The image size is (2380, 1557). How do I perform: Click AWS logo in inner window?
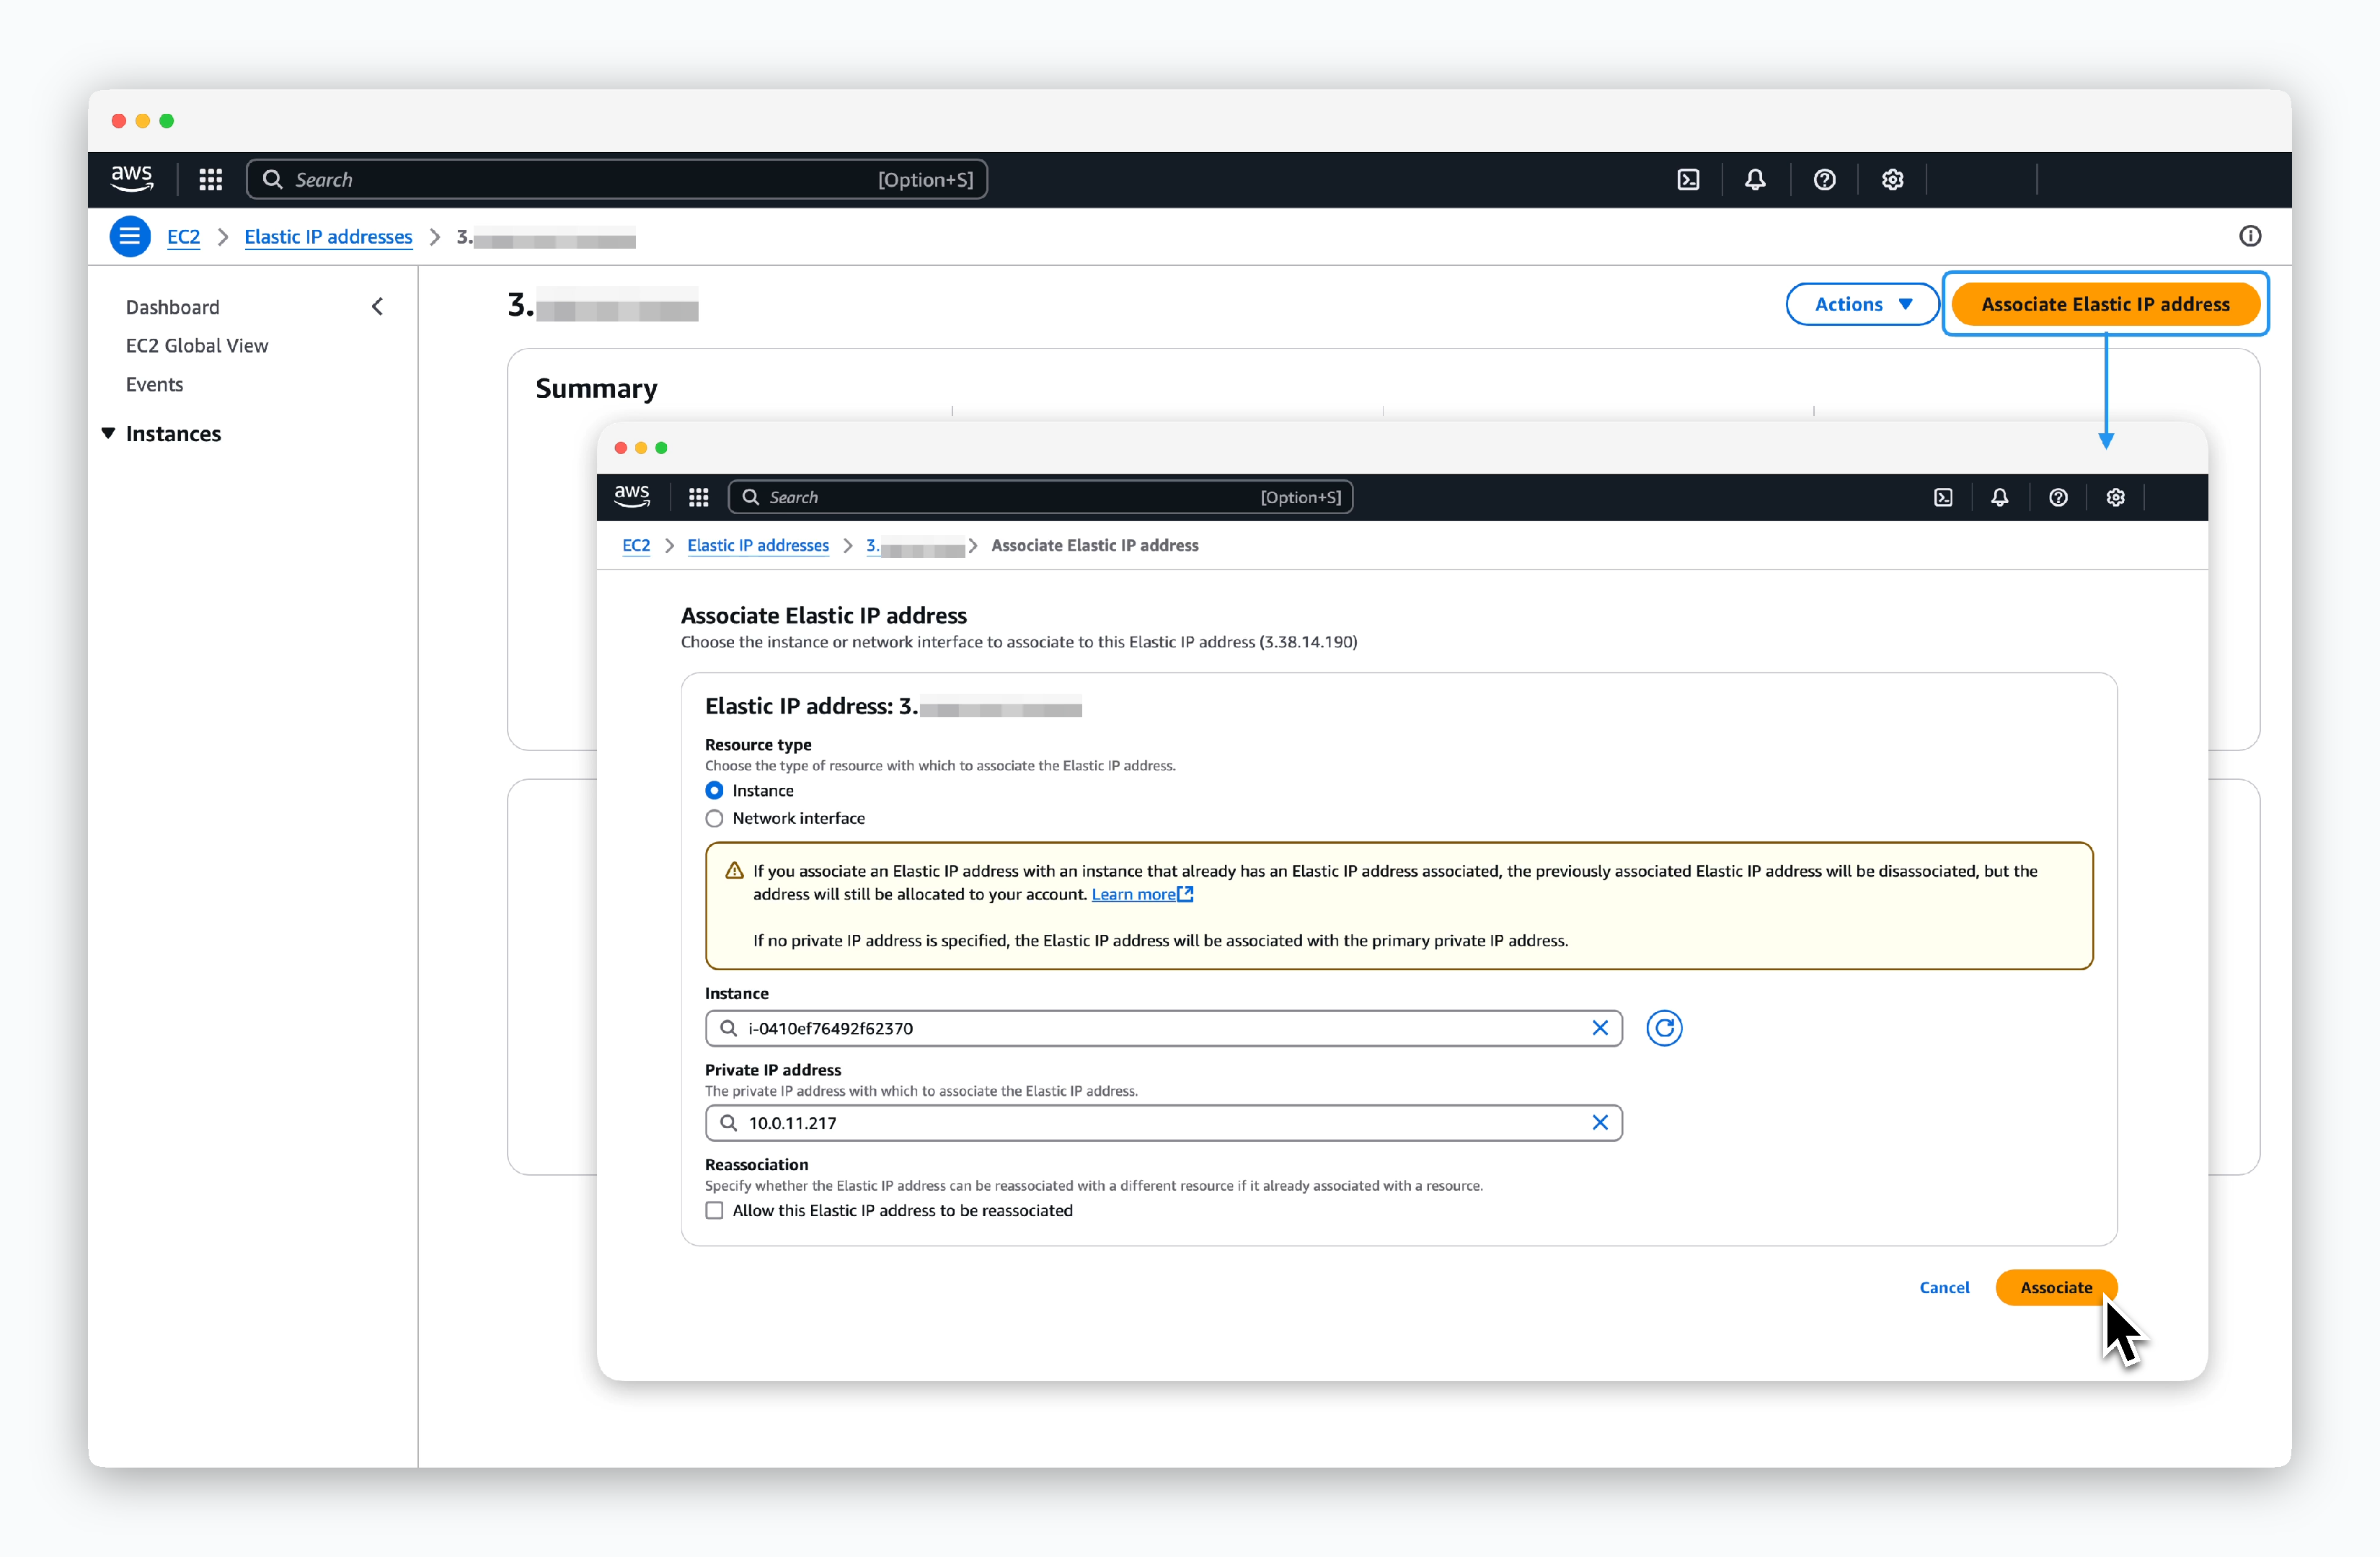click(x=631, y=496)
